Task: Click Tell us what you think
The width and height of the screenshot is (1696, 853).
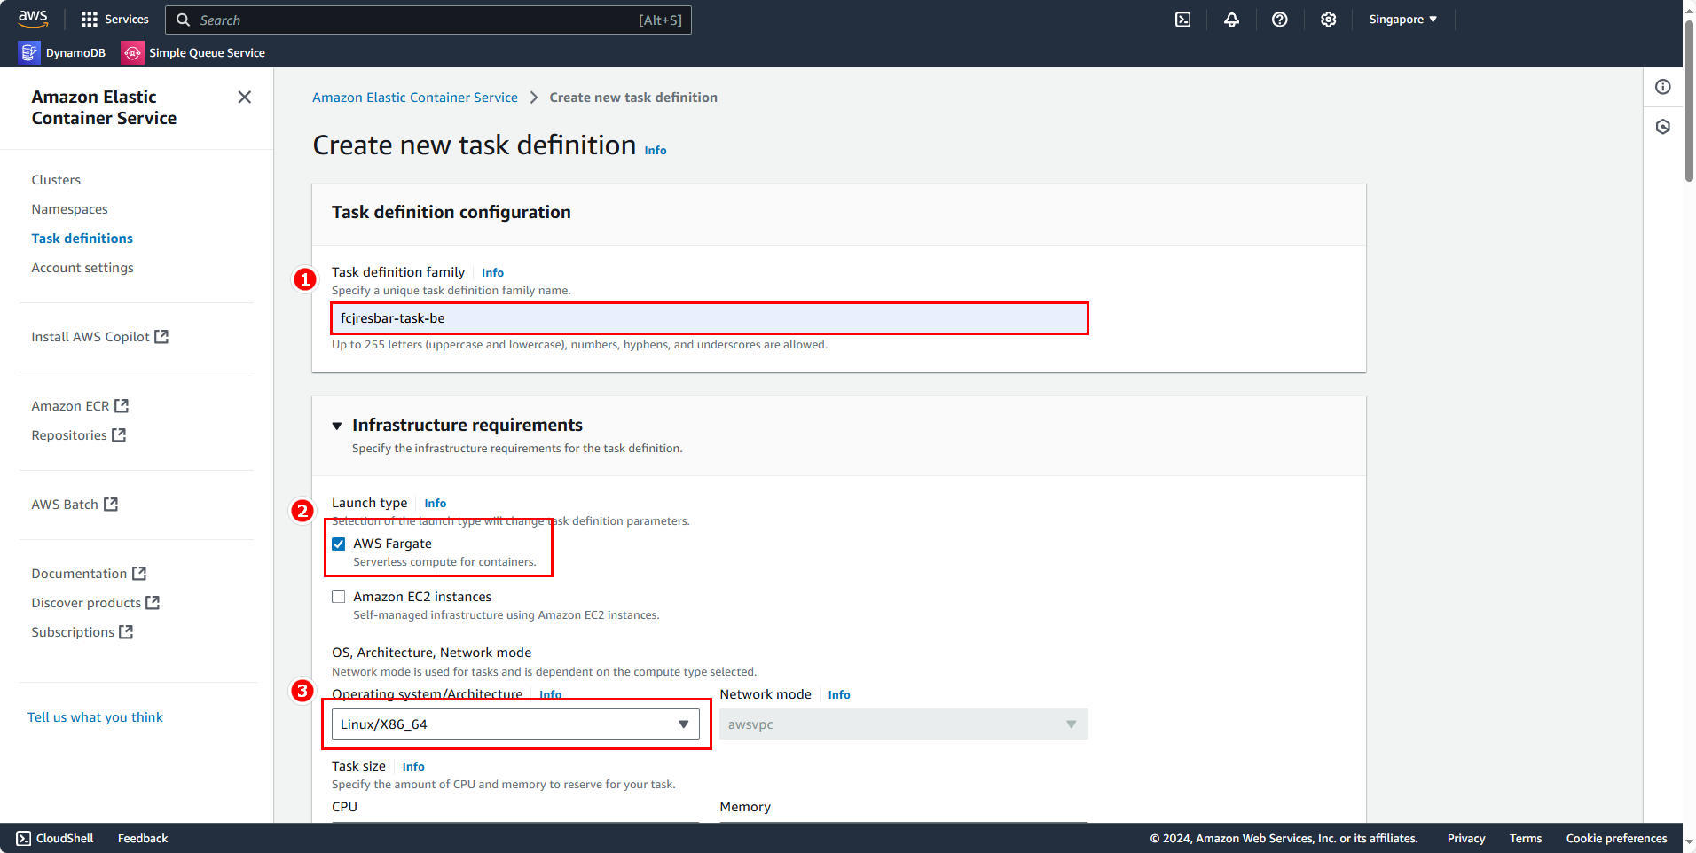Action: point(95,717)
